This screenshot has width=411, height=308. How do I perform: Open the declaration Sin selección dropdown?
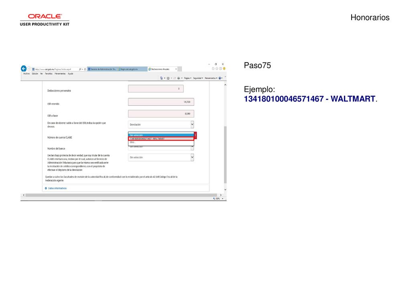point(161,157)
